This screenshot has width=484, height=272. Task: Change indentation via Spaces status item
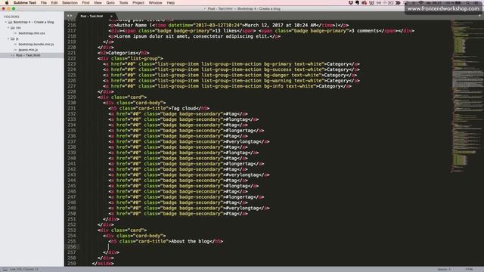click(x=444, y=269)
